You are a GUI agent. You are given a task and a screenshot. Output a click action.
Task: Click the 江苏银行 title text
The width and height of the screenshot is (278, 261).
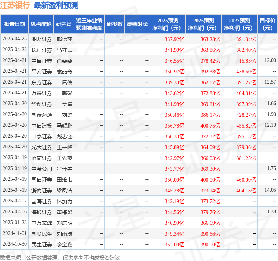click(x=15, y=5)
